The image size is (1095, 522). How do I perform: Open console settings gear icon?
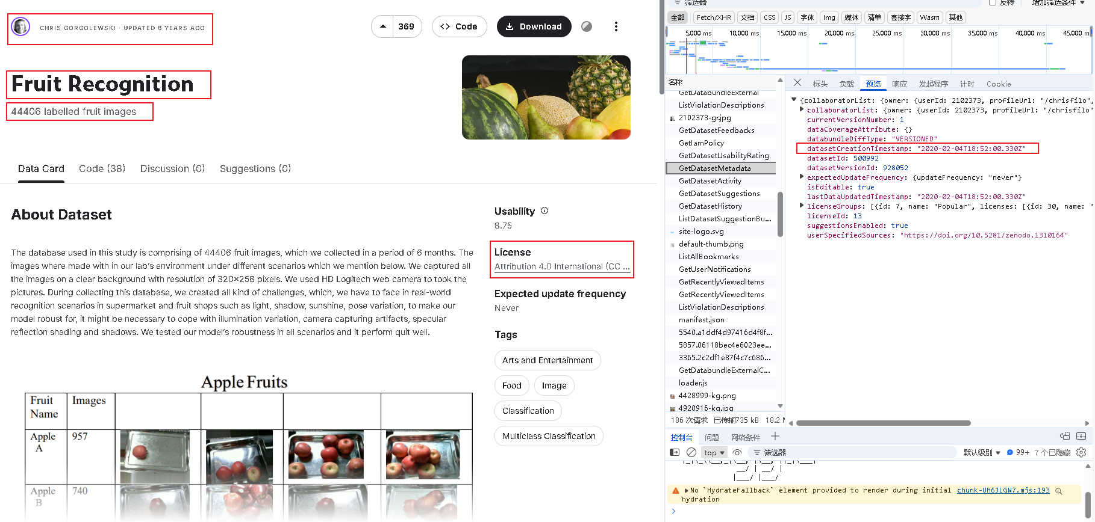(x=1081, y=452)
